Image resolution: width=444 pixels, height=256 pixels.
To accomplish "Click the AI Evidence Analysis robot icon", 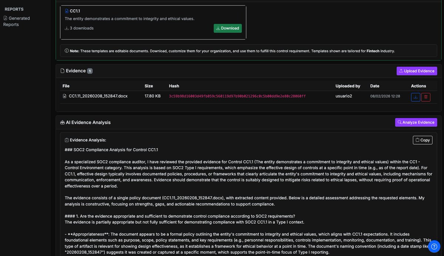I will 62,122.
